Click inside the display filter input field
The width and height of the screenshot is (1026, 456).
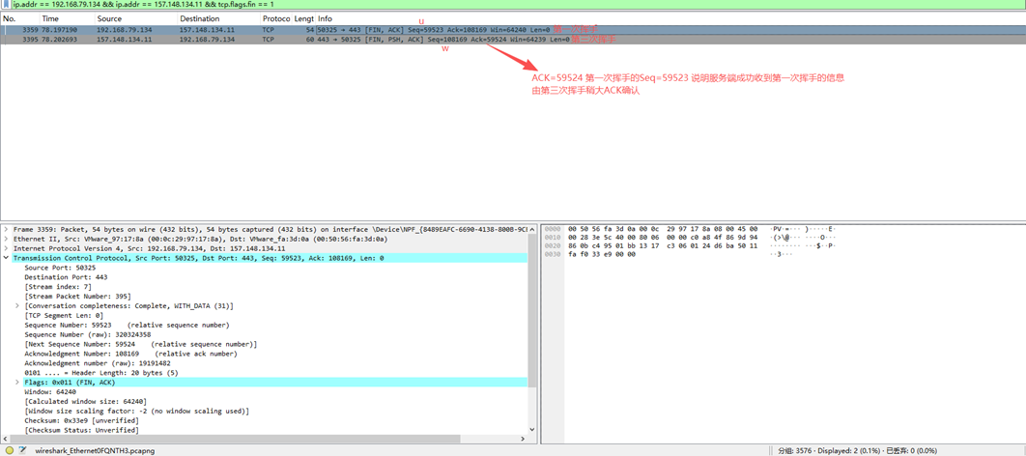(483, 5)
